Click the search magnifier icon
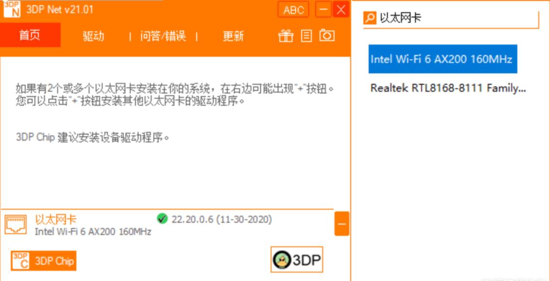550x281 pixels. click(x=370, y=17)
